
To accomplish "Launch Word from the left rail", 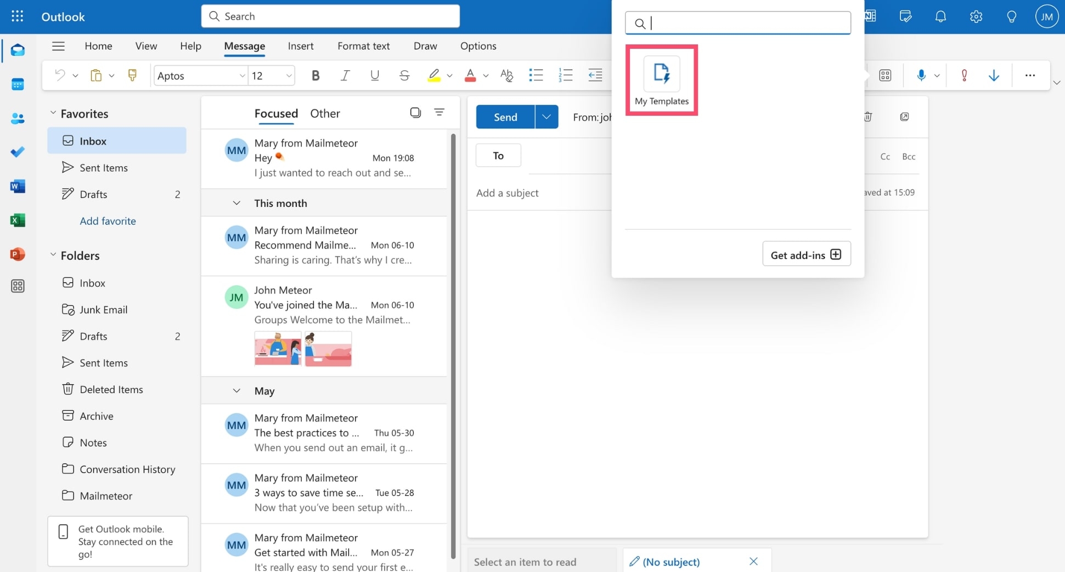I will click(18, 186).
